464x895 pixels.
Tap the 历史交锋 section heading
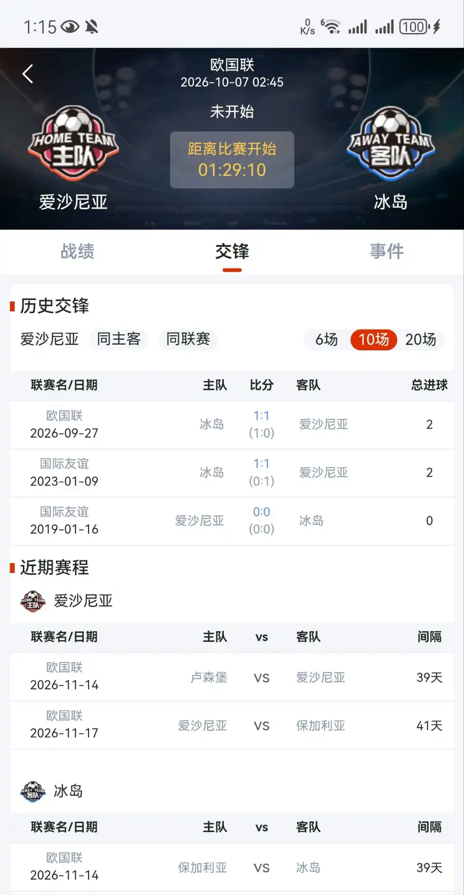coord(55,306)
